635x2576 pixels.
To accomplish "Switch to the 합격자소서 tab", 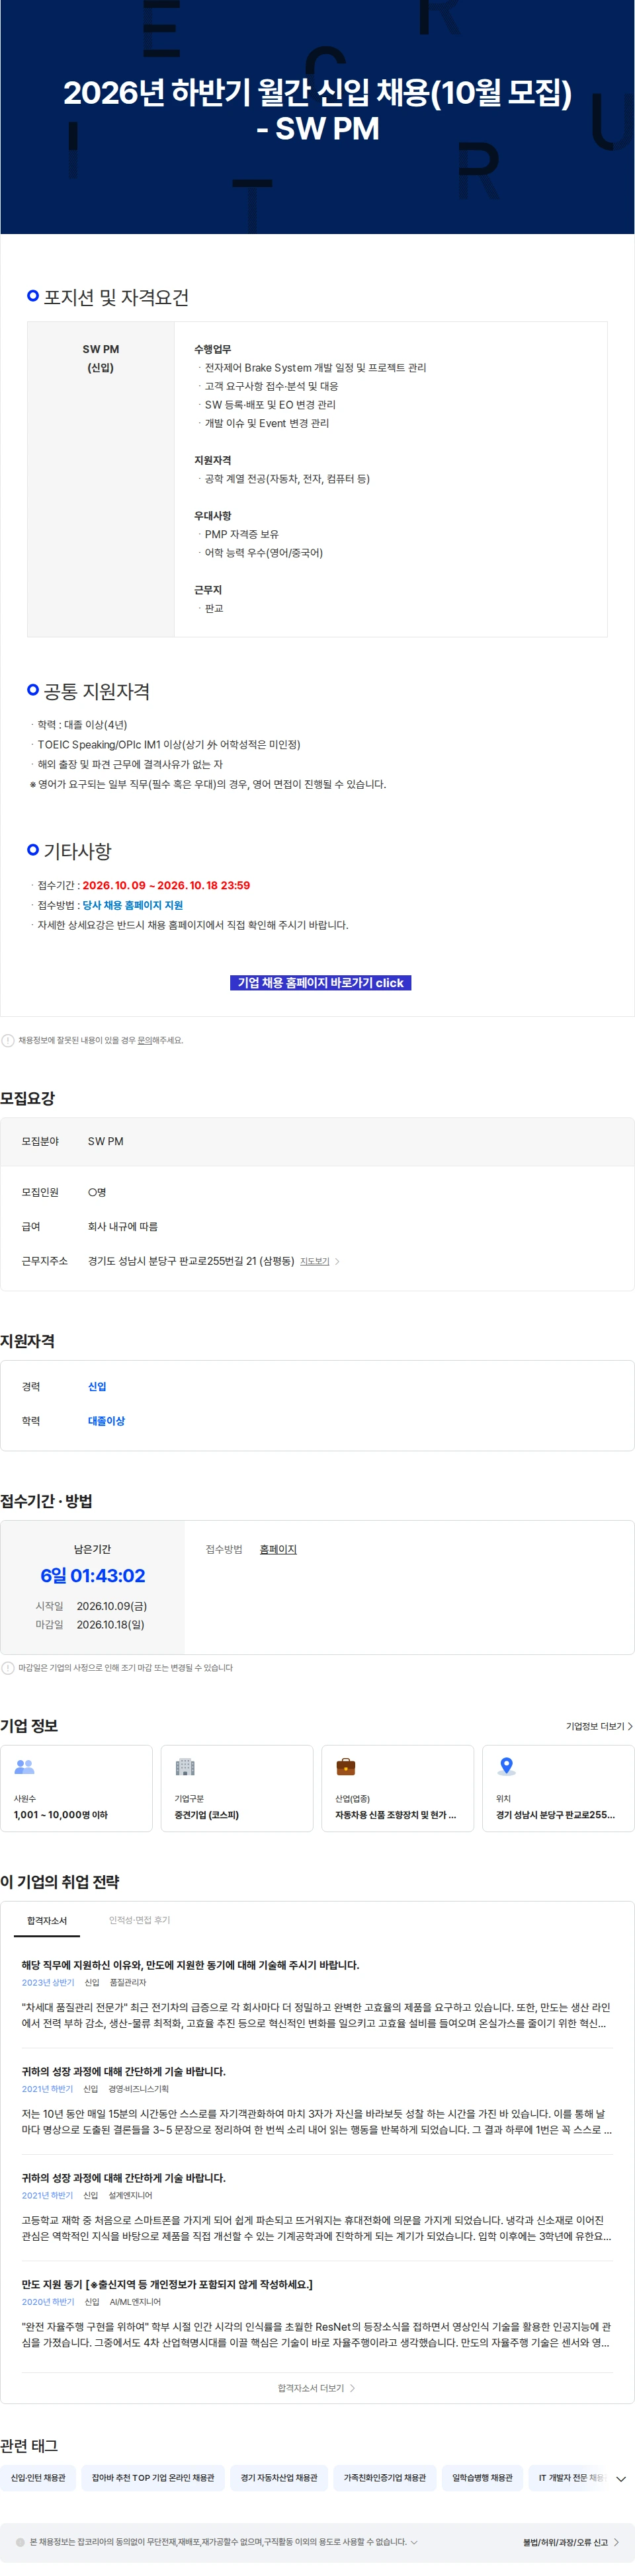I will (47, 1920).
